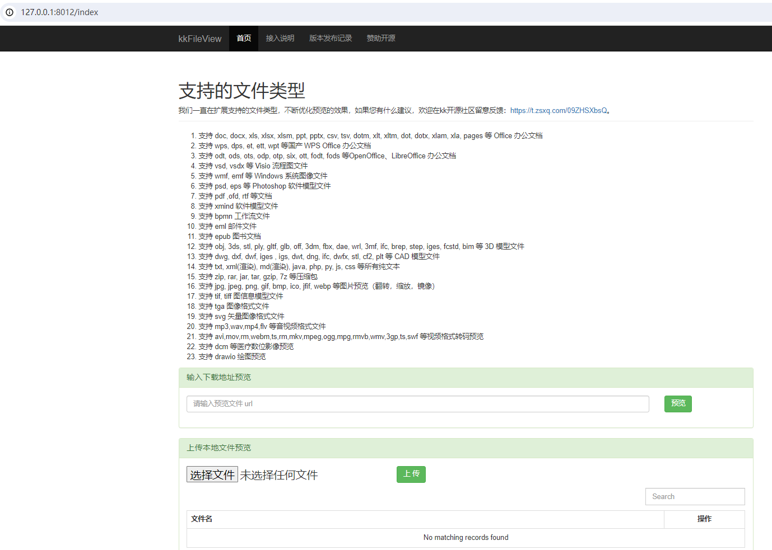Viewport: 772px width, 550px height.
Task: Click the 等压缩包 list item
Action: point(258,277)
